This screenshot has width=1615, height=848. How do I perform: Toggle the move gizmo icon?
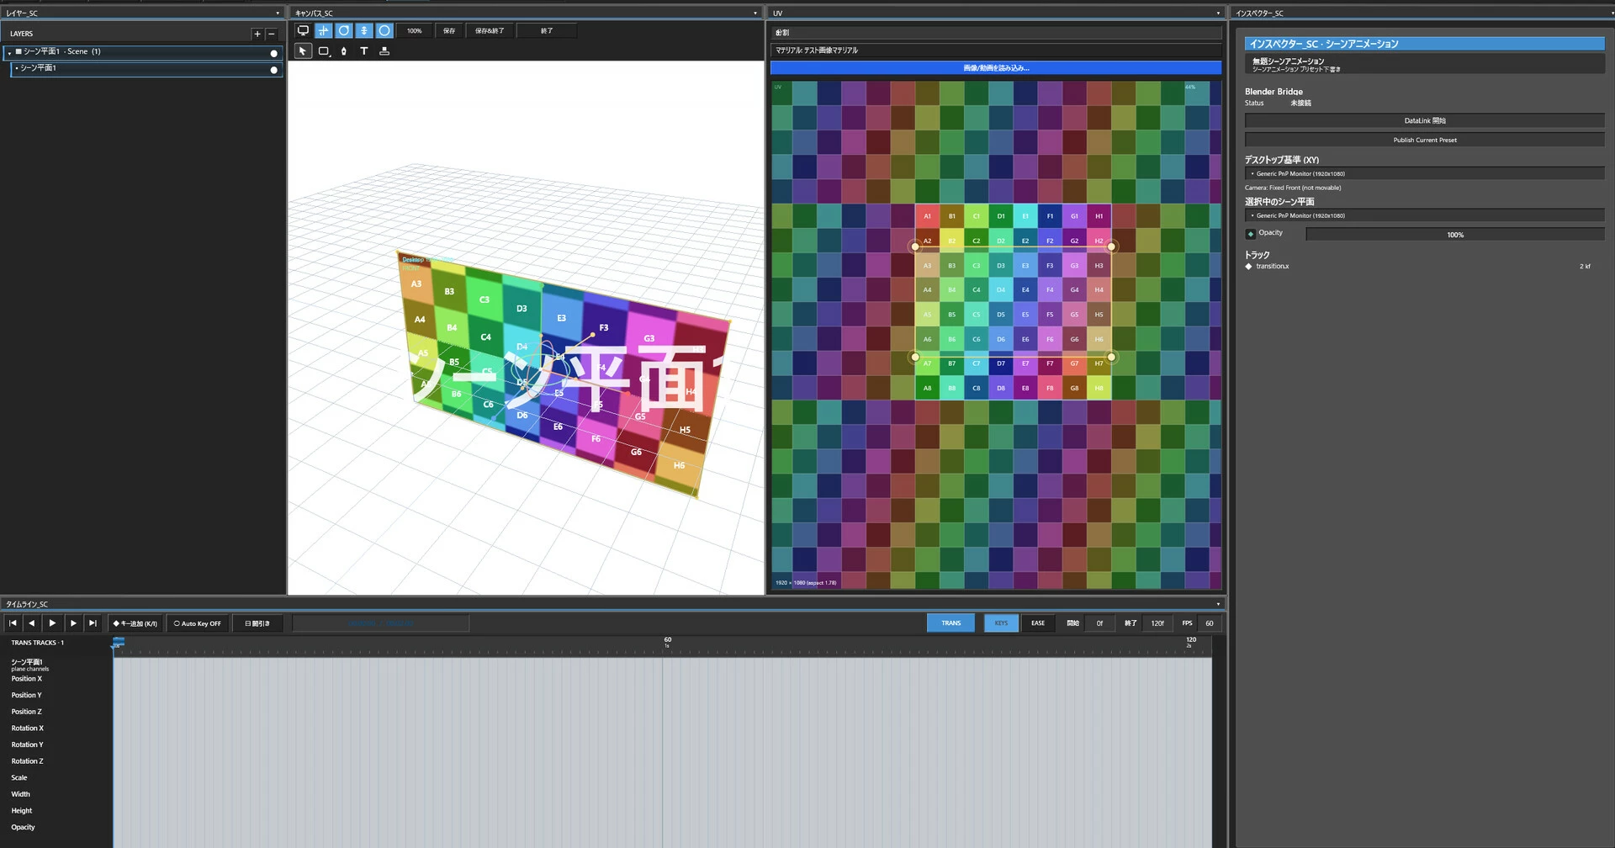pyautogui.click(x=323, y=30)
